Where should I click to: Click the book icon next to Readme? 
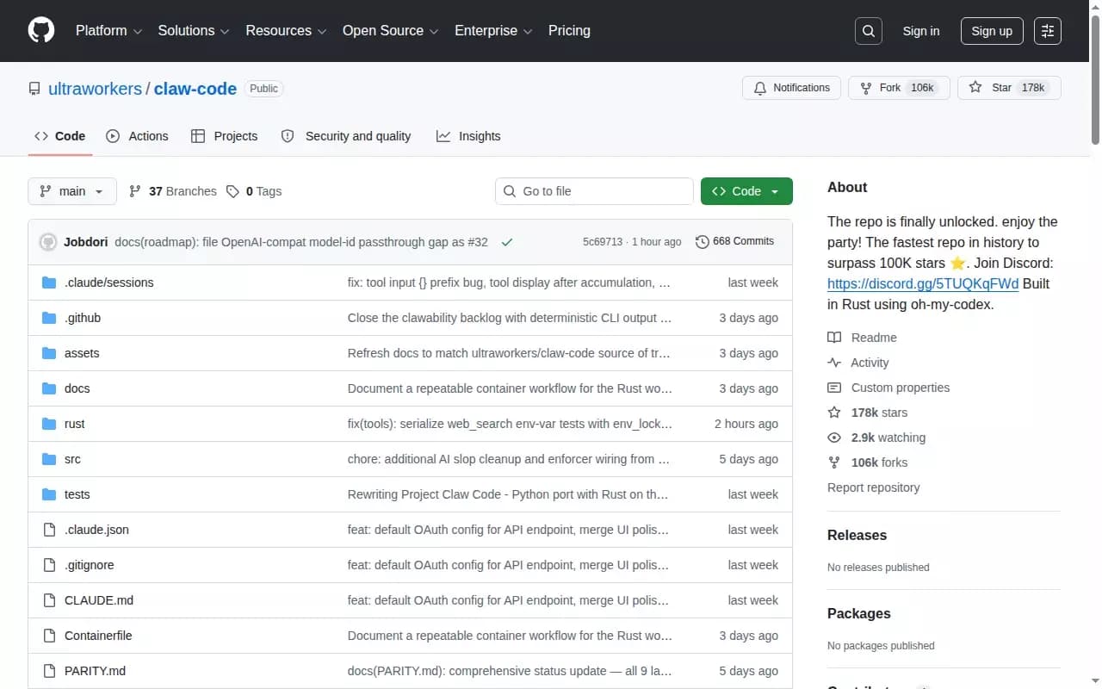tap(834, 338)
